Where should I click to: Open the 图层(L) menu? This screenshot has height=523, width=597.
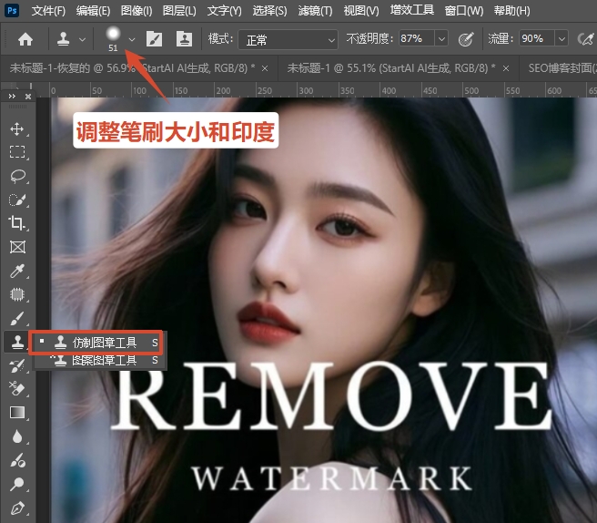tap(179, 10)
